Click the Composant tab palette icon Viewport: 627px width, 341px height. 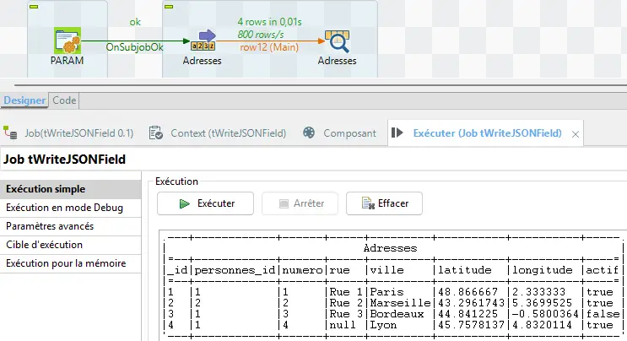click(x=308, y=133)
